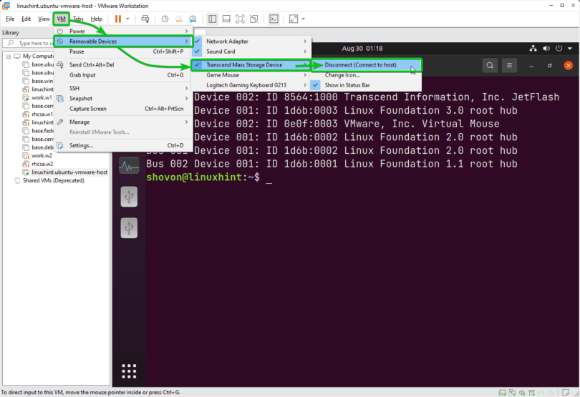580x397 pixels.
Task: Click the Send Ctrl+Alt+Del toolbar icon
Action: [145, 19]
